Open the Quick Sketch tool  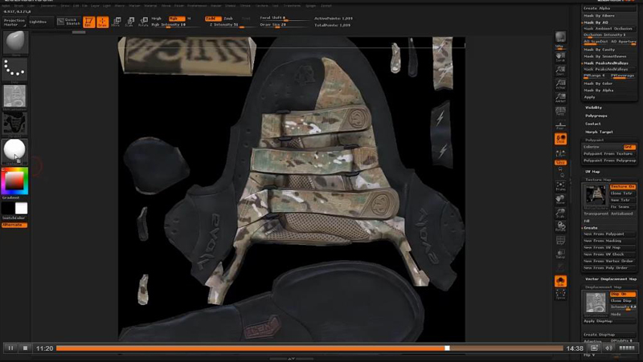click(68, 22)
